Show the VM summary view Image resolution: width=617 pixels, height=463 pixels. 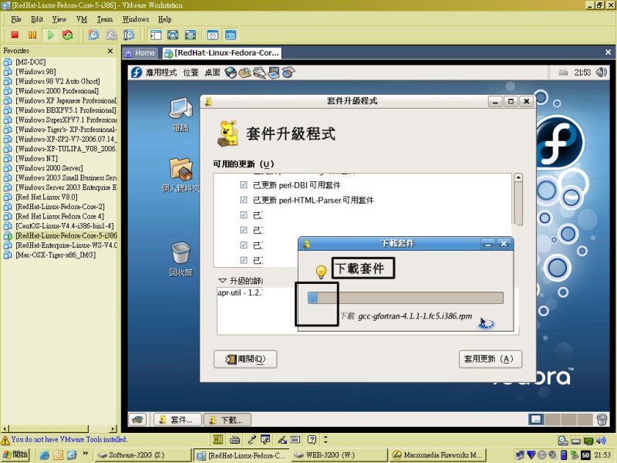click(213, 35)
